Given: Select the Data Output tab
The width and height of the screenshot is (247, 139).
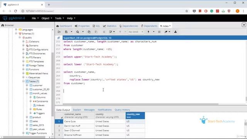Looking at the screenshot, I should (63, 110).
